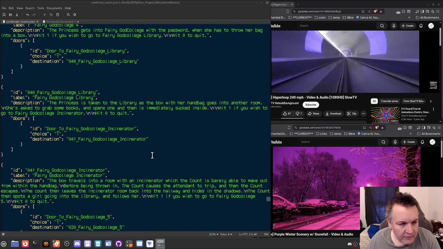Image resolution: width=443 pixels, height=249 pixels.
Task: Open the file manager from the taskbar
Action: pos(15,244)
